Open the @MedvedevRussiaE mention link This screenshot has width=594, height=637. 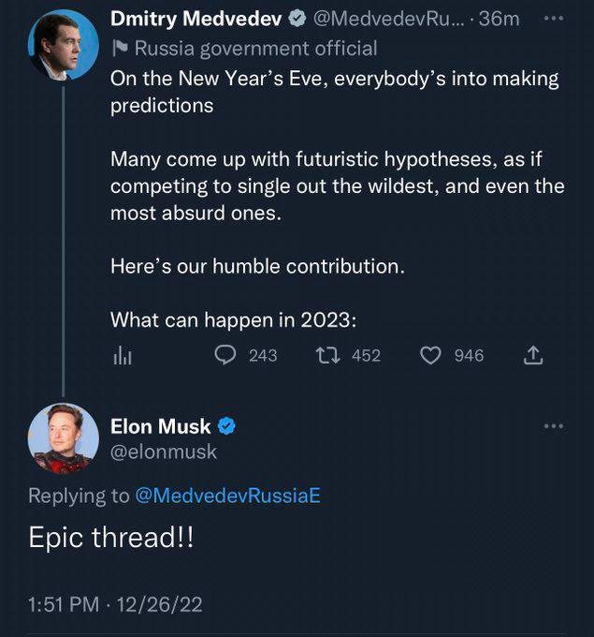[228, 496]
